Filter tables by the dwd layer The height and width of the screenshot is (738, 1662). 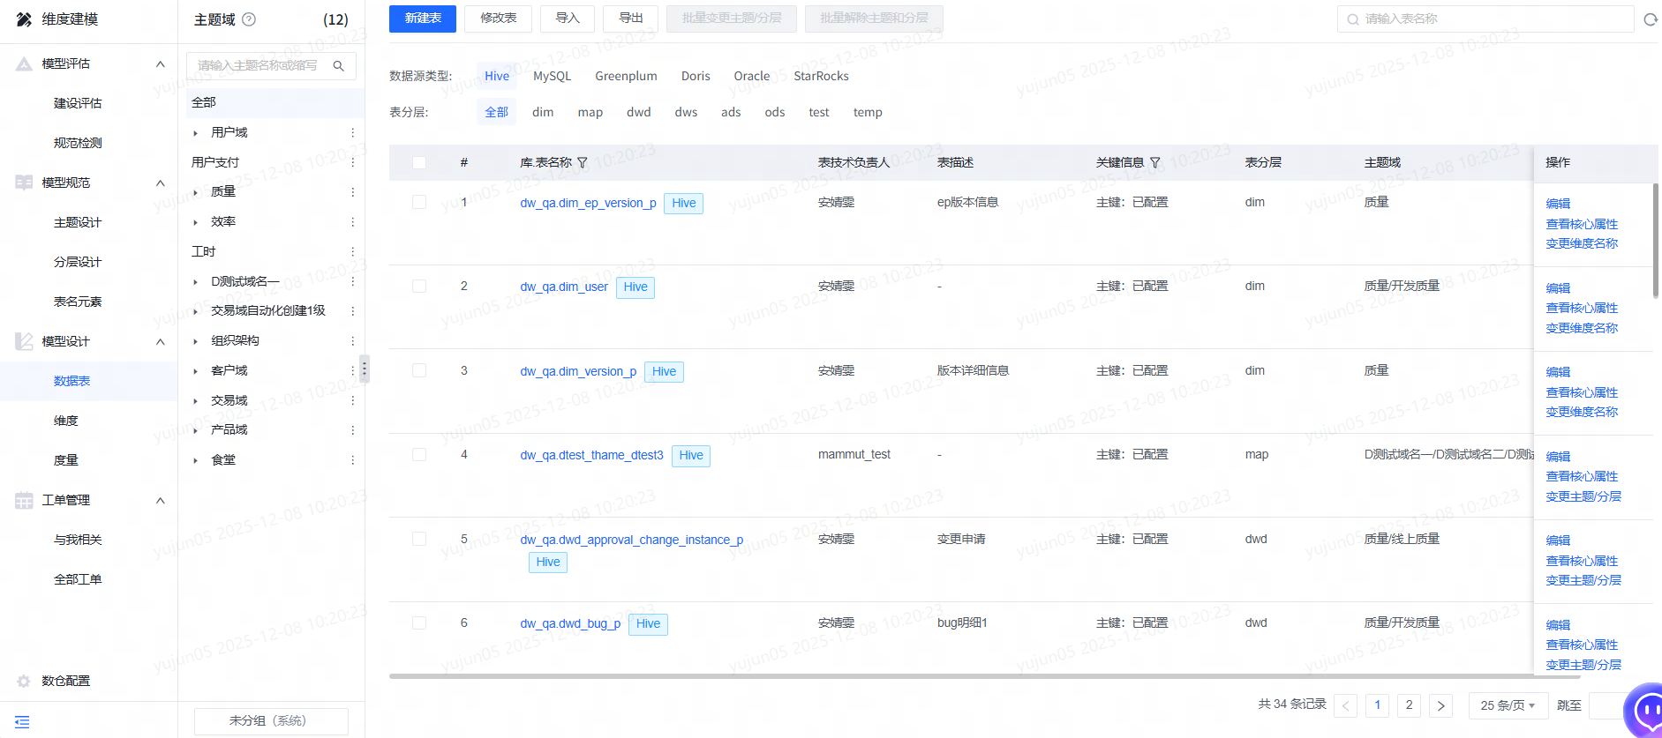point(639,112)
